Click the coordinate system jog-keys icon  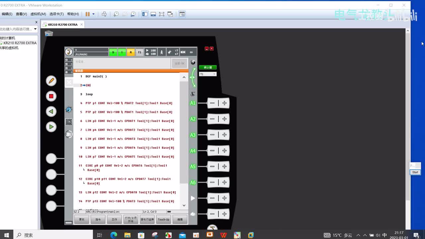(x=193, y=94)
